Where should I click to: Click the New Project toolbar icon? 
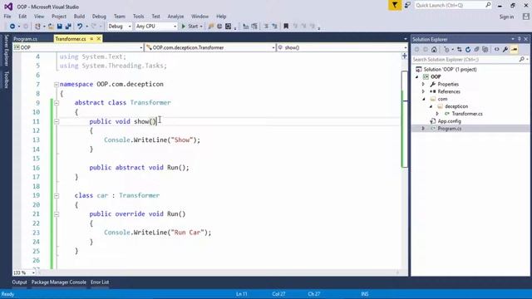click(x=37, y=26)
